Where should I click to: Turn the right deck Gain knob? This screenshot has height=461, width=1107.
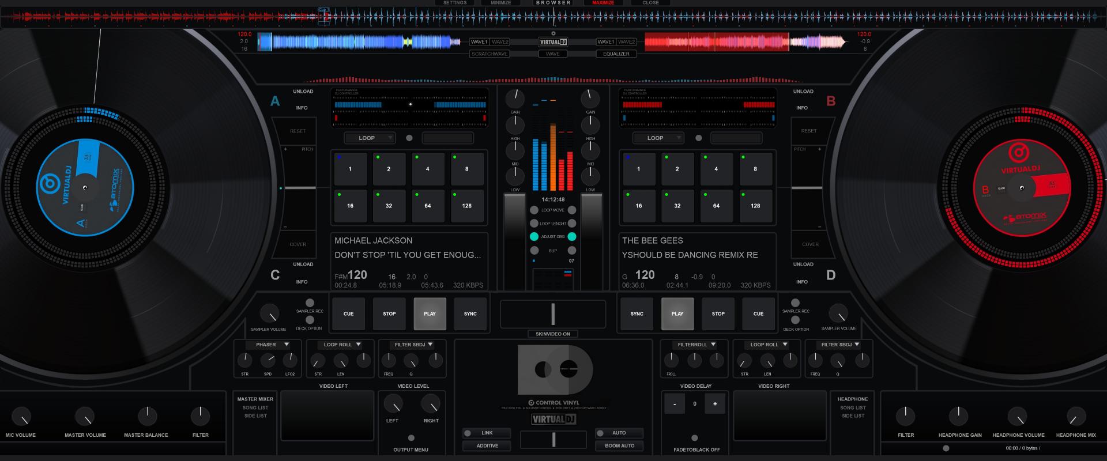click(590, 98)
